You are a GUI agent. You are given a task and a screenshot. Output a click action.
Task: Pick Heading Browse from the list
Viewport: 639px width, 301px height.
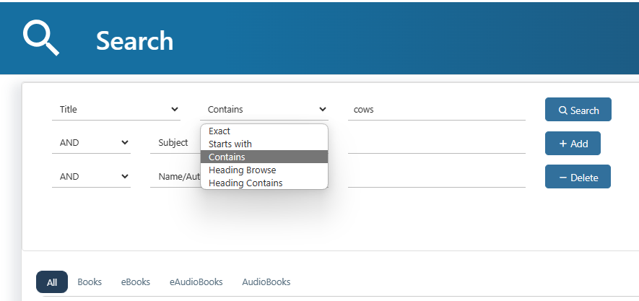[264, 170]
